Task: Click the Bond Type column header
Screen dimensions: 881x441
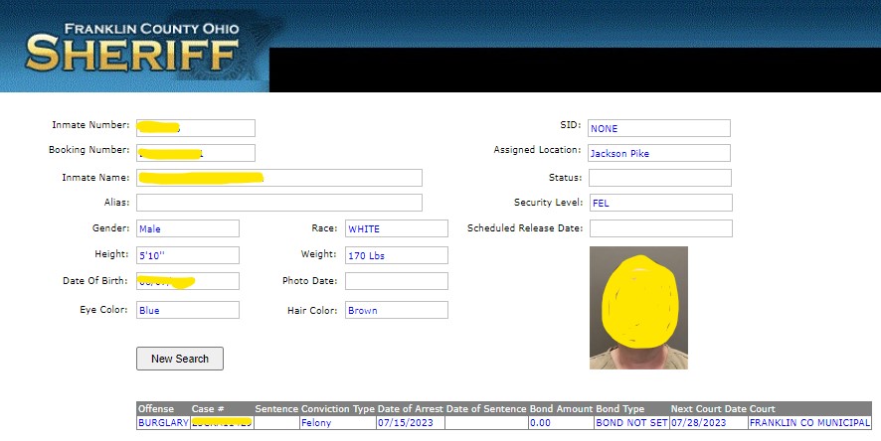Action: 620,408
